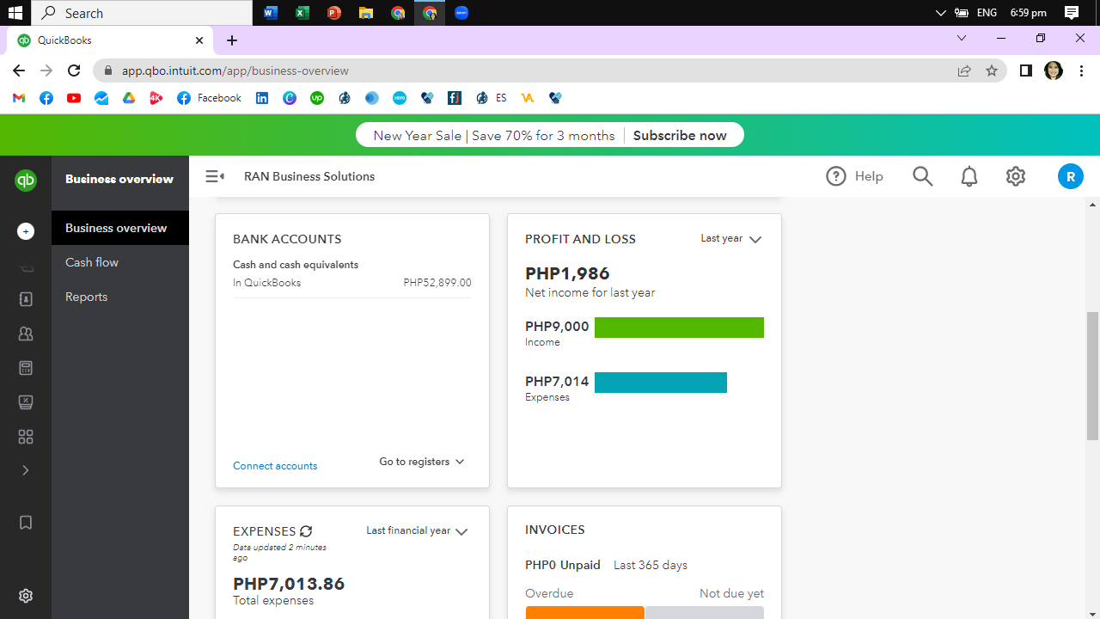The image size is (1100, 619).
Task: Launch Excel from the taskbar
Action: click(302, 13)
